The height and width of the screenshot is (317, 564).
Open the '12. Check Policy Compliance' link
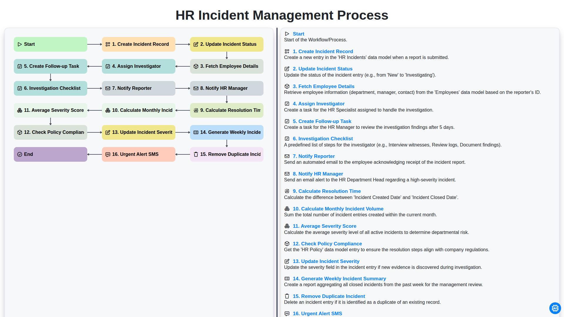coord(327,244)
